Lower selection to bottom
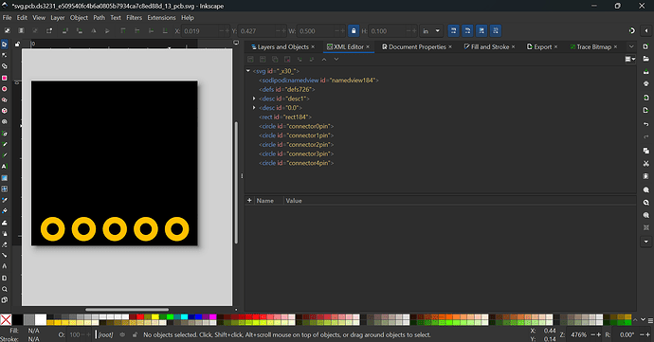 165,31
